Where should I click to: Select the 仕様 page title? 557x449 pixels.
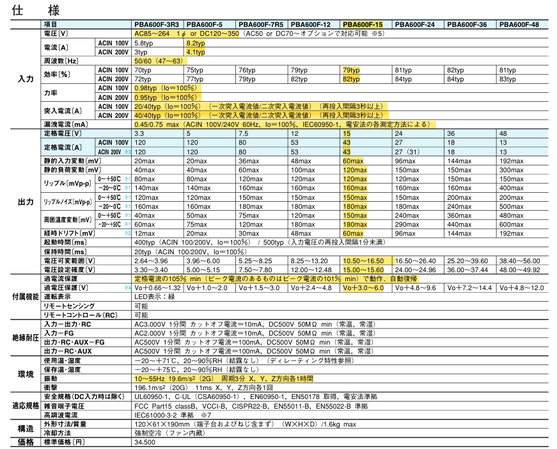point(36,10)
